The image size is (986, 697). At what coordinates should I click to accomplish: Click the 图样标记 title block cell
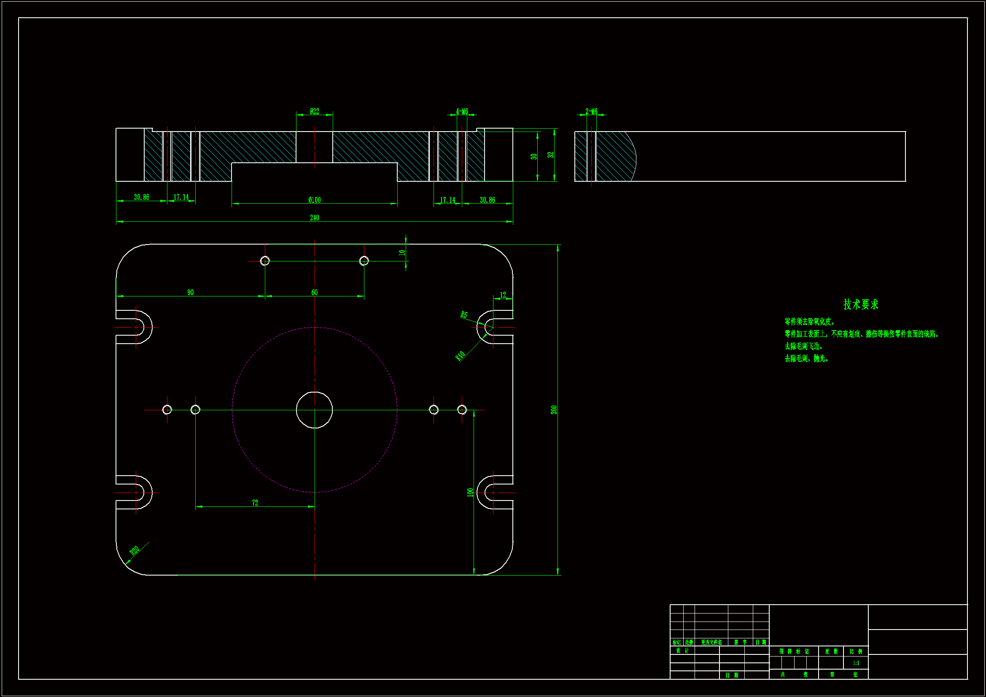(794, 651)
